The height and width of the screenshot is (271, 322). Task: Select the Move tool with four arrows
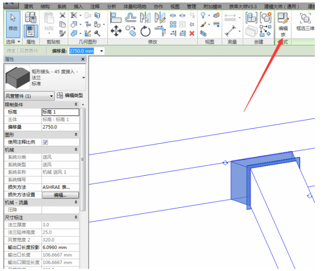pyautogui.click(x=116, y=31)
